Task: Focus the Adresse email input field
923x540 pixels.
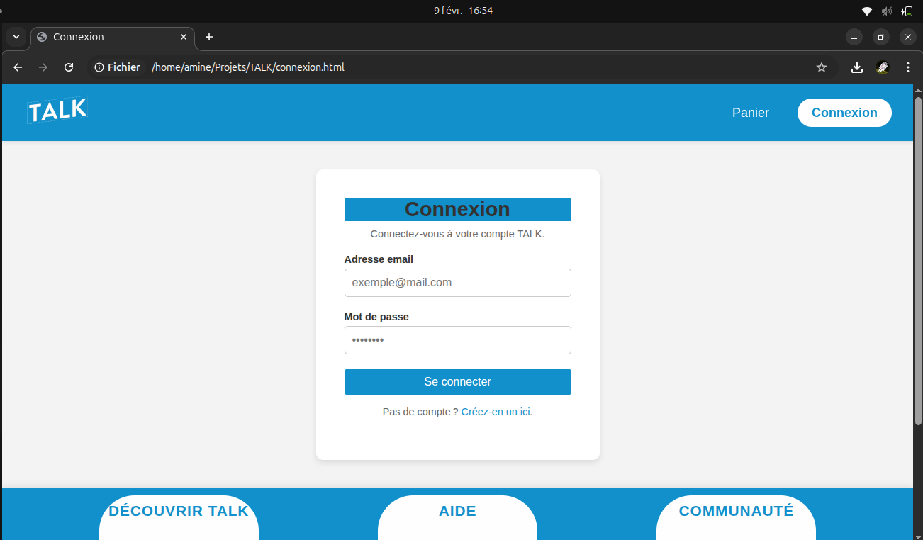Action: (457, 283)
